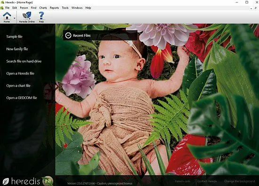This screenshot has width=259, height=186.
Task: Open the Tools menu
Action: pyautogui.click(x=65, y=8)
